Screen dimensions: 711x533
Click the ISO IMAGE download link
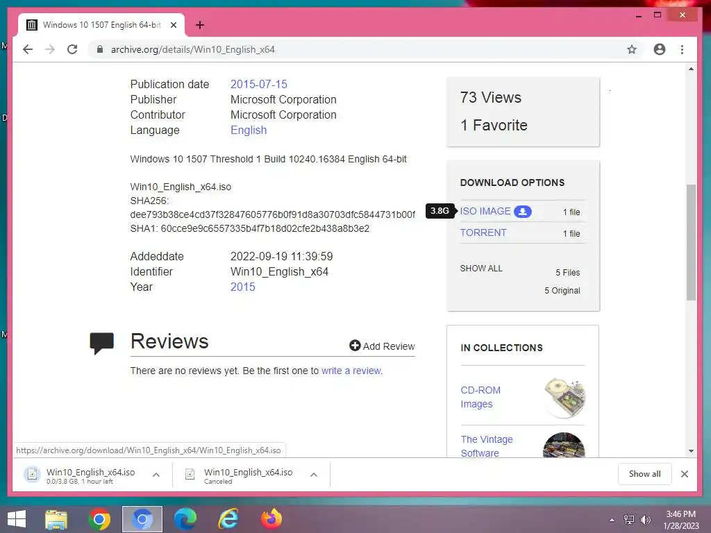click(x=485, y=211)
